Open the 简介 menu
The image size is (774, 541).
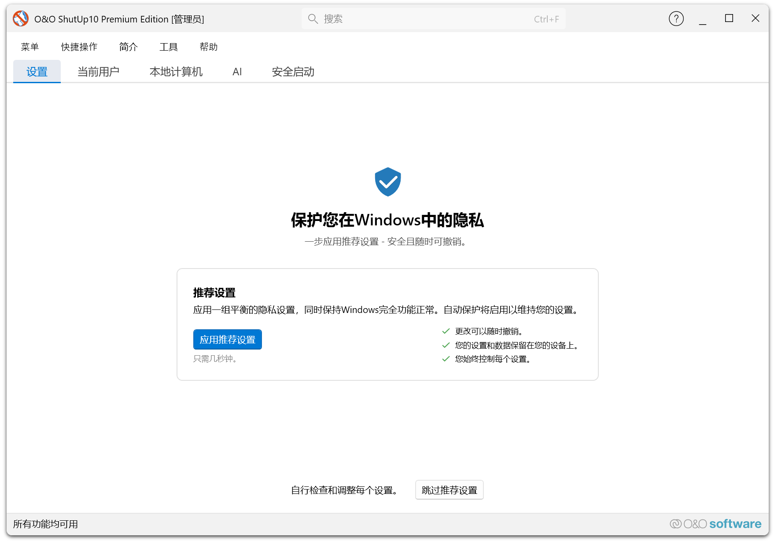pyautogui.click(x=129, y=47)
